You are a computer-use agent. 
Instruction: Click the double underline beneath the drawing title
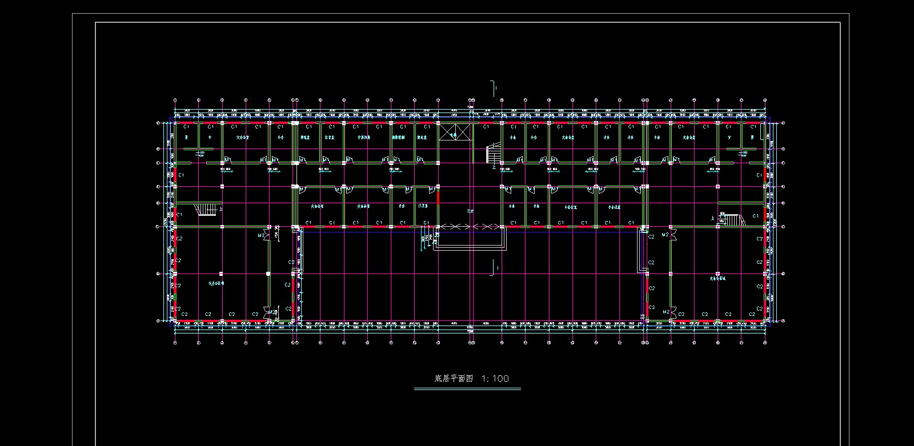[x=467, y=389]
